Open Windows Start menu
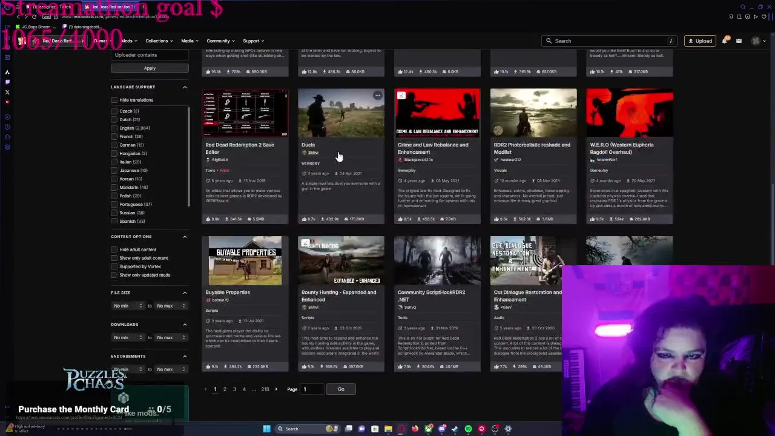The image size is (775, 436). (266, 429)
